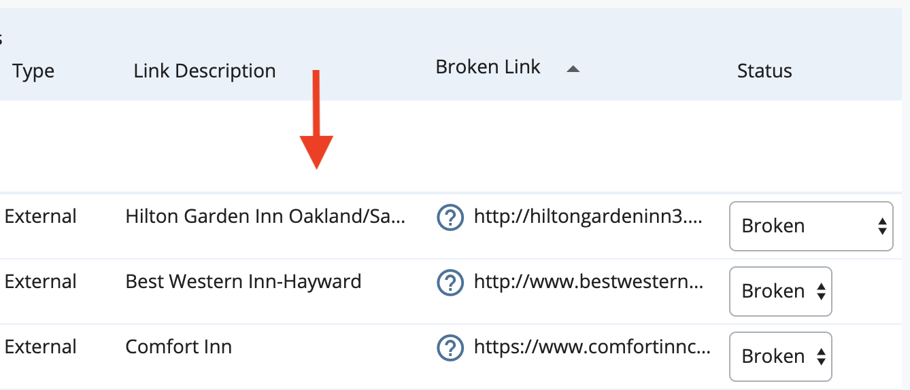Click help icon beside bestwestern link
Viewport: 910px width, 390px height.
pos(449,283)
